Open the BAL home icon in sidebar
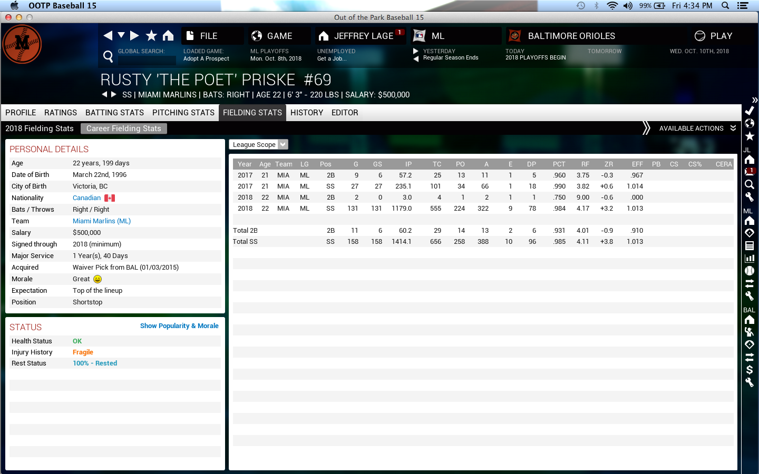The image size is (759, 474). click(x=750, y=320)
